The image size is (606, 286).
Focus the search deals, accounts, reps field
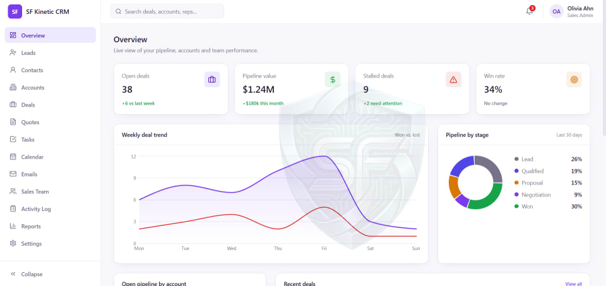167,11
